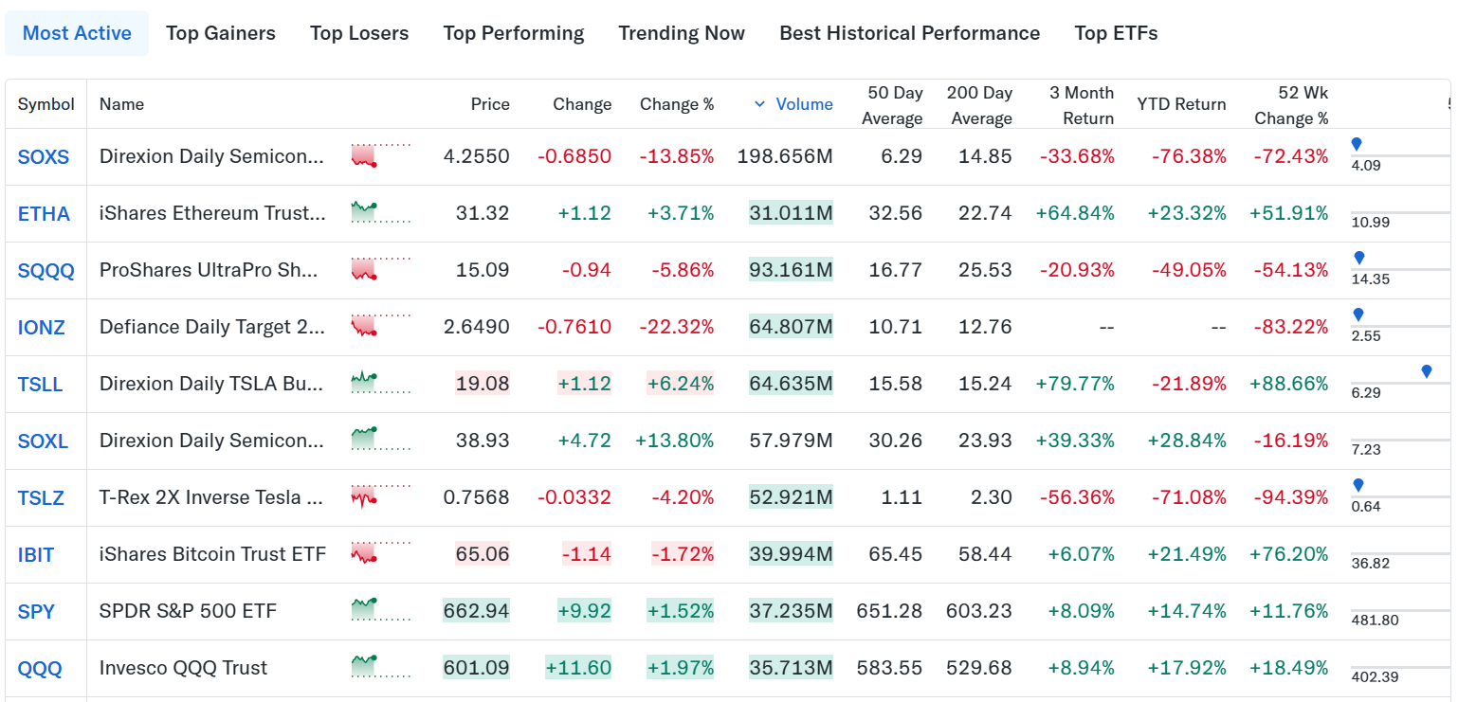This screenshot has width=1458, height=702.
Task: Click the SOXS 52-week range marker
Action: tap(1357, 144)
